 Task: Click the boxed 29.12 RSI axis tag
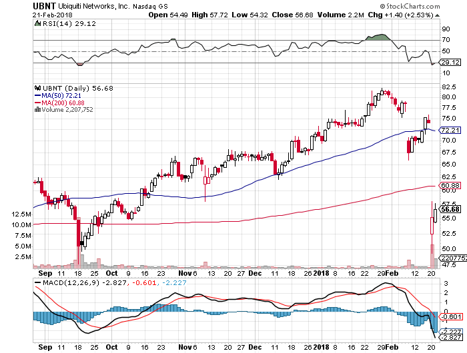(x=450, y=62)
